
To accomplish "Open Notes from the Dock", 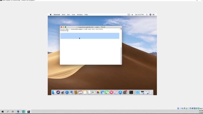I will (85, 92).
